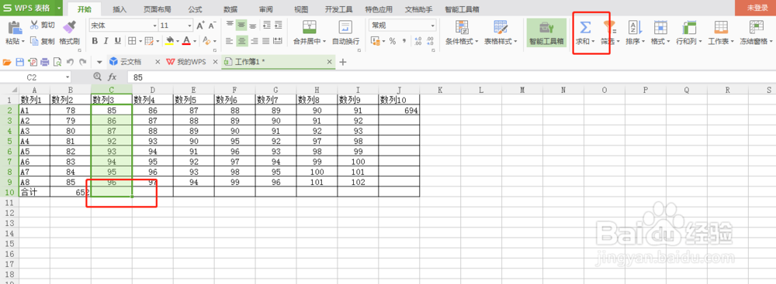The image size is (776, 284).
Task: Click the justify alignment icon
Action: 265,41
